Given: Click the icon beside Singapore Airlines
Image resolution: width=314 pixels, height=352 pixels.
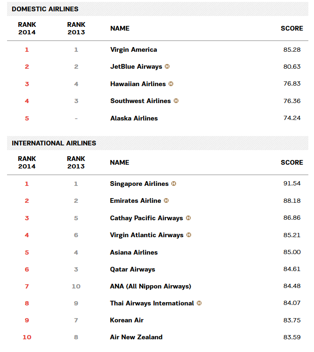Looking at the screenshot, I should coord(174,184).
